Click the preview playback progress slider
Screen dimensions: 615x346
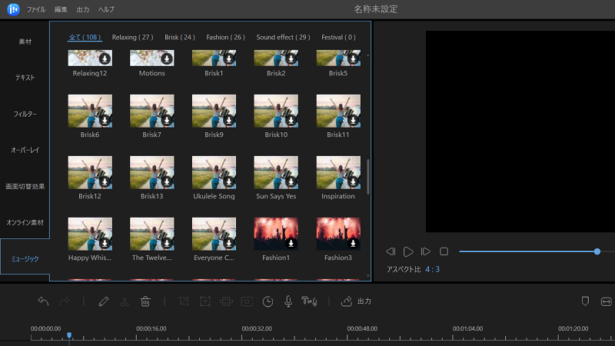coord(530,251)
